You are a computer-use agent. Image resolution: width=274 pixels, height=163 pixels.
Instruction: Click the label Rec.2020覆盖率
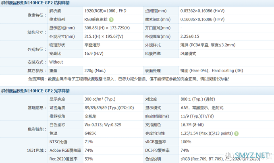point(63,159)
